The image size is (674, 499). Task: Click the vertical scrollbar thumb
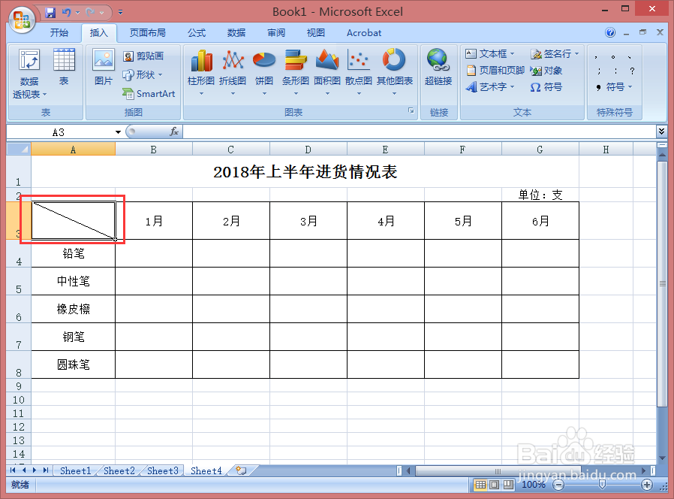click(662, 283)
